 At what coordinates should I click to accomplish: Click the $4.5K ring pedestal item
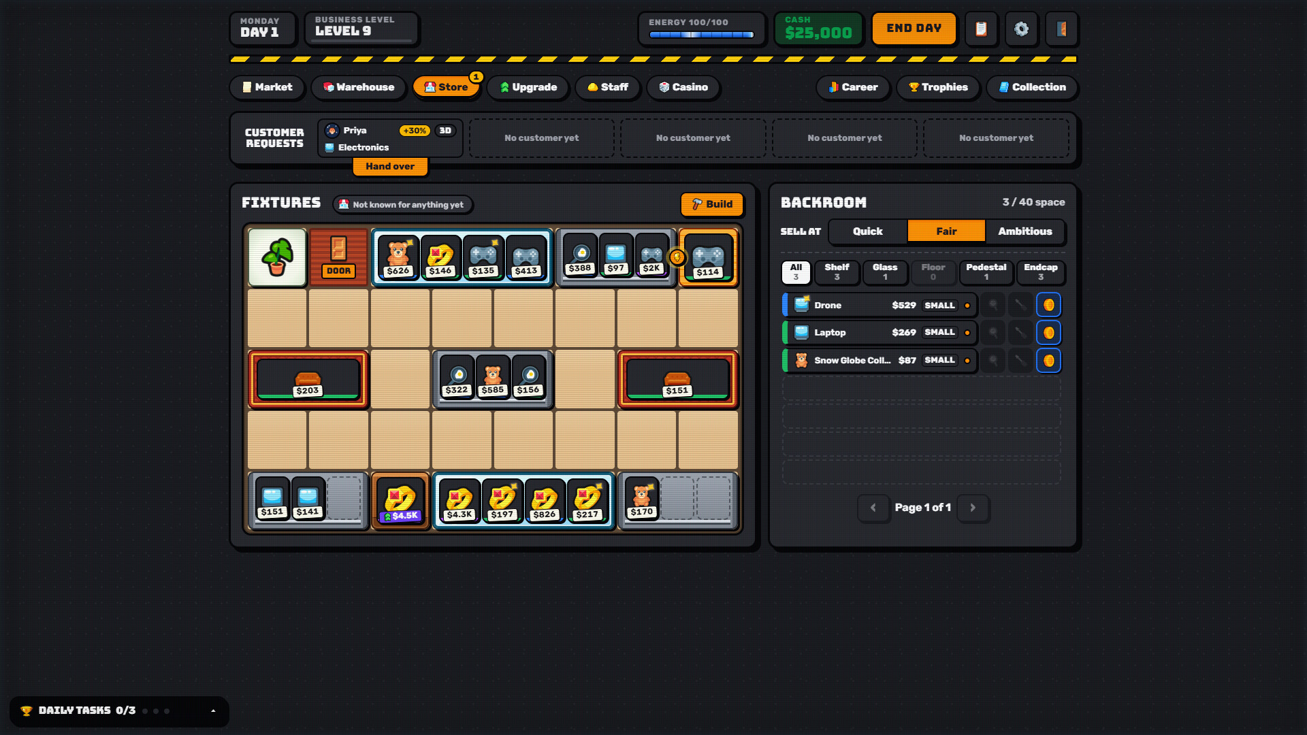point(400,502)
